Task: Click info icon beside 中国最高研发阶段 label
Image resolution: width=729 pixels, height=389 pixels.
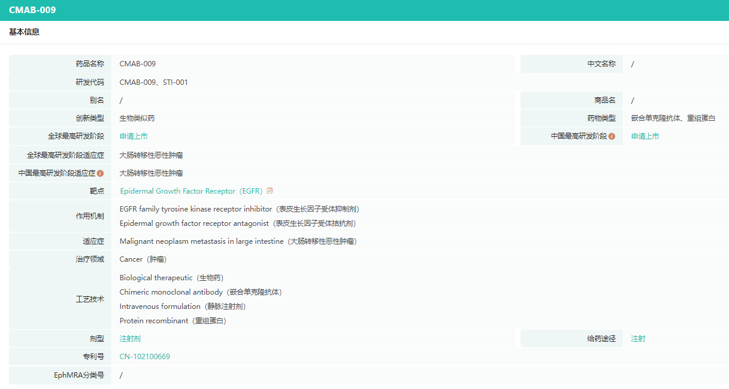Action: tap(612, 136)
